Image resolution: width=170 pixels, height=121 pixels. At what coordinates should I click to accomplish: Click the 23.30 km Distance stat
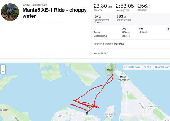[102, 7]
